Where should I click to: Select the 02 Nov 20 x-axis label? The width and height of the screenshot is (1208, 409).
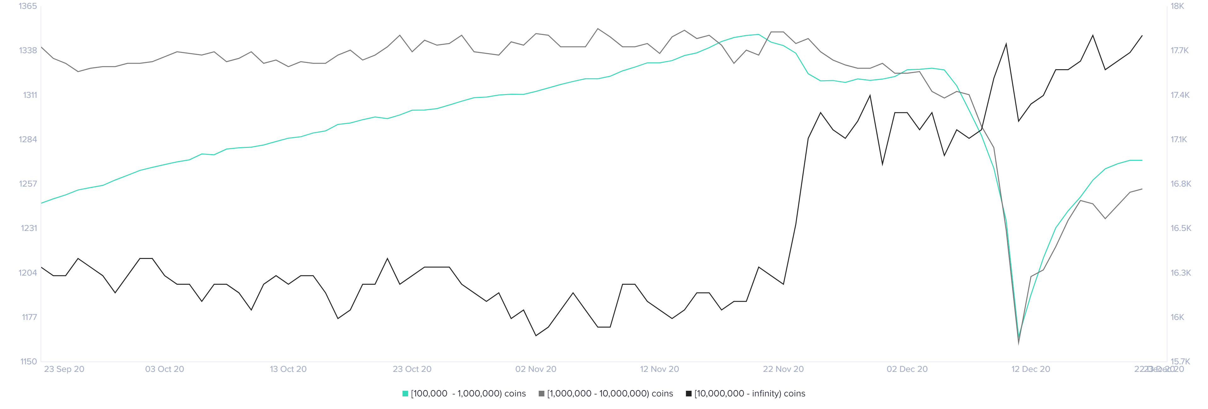tap(535, 369)
